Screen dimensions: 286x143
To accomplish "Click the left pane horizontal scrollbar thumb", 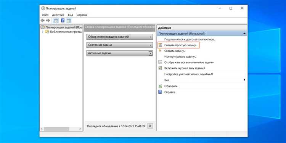I will (56, 129).
